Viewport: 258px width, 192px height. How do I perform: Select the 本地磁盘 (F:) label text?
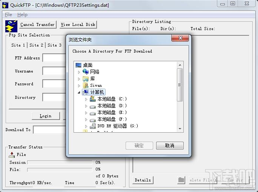point(112,119)
